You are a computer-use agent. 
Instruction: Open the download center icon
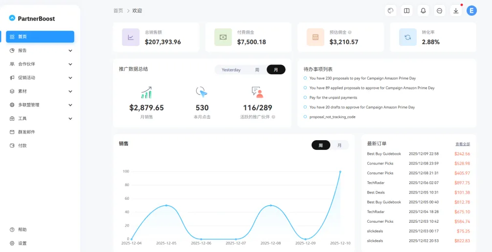click(x=456, y=11)
